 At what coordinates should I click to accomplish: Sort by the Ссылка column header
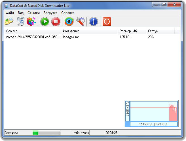point(33,31)
